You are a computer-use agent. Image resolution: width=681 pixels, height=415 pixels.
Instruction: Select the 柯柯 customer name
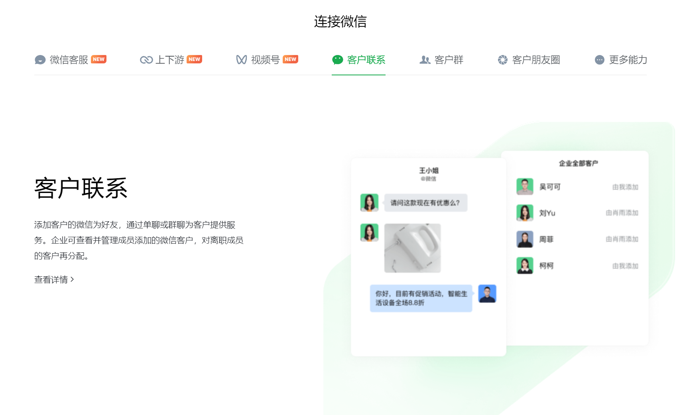[546, 266]
